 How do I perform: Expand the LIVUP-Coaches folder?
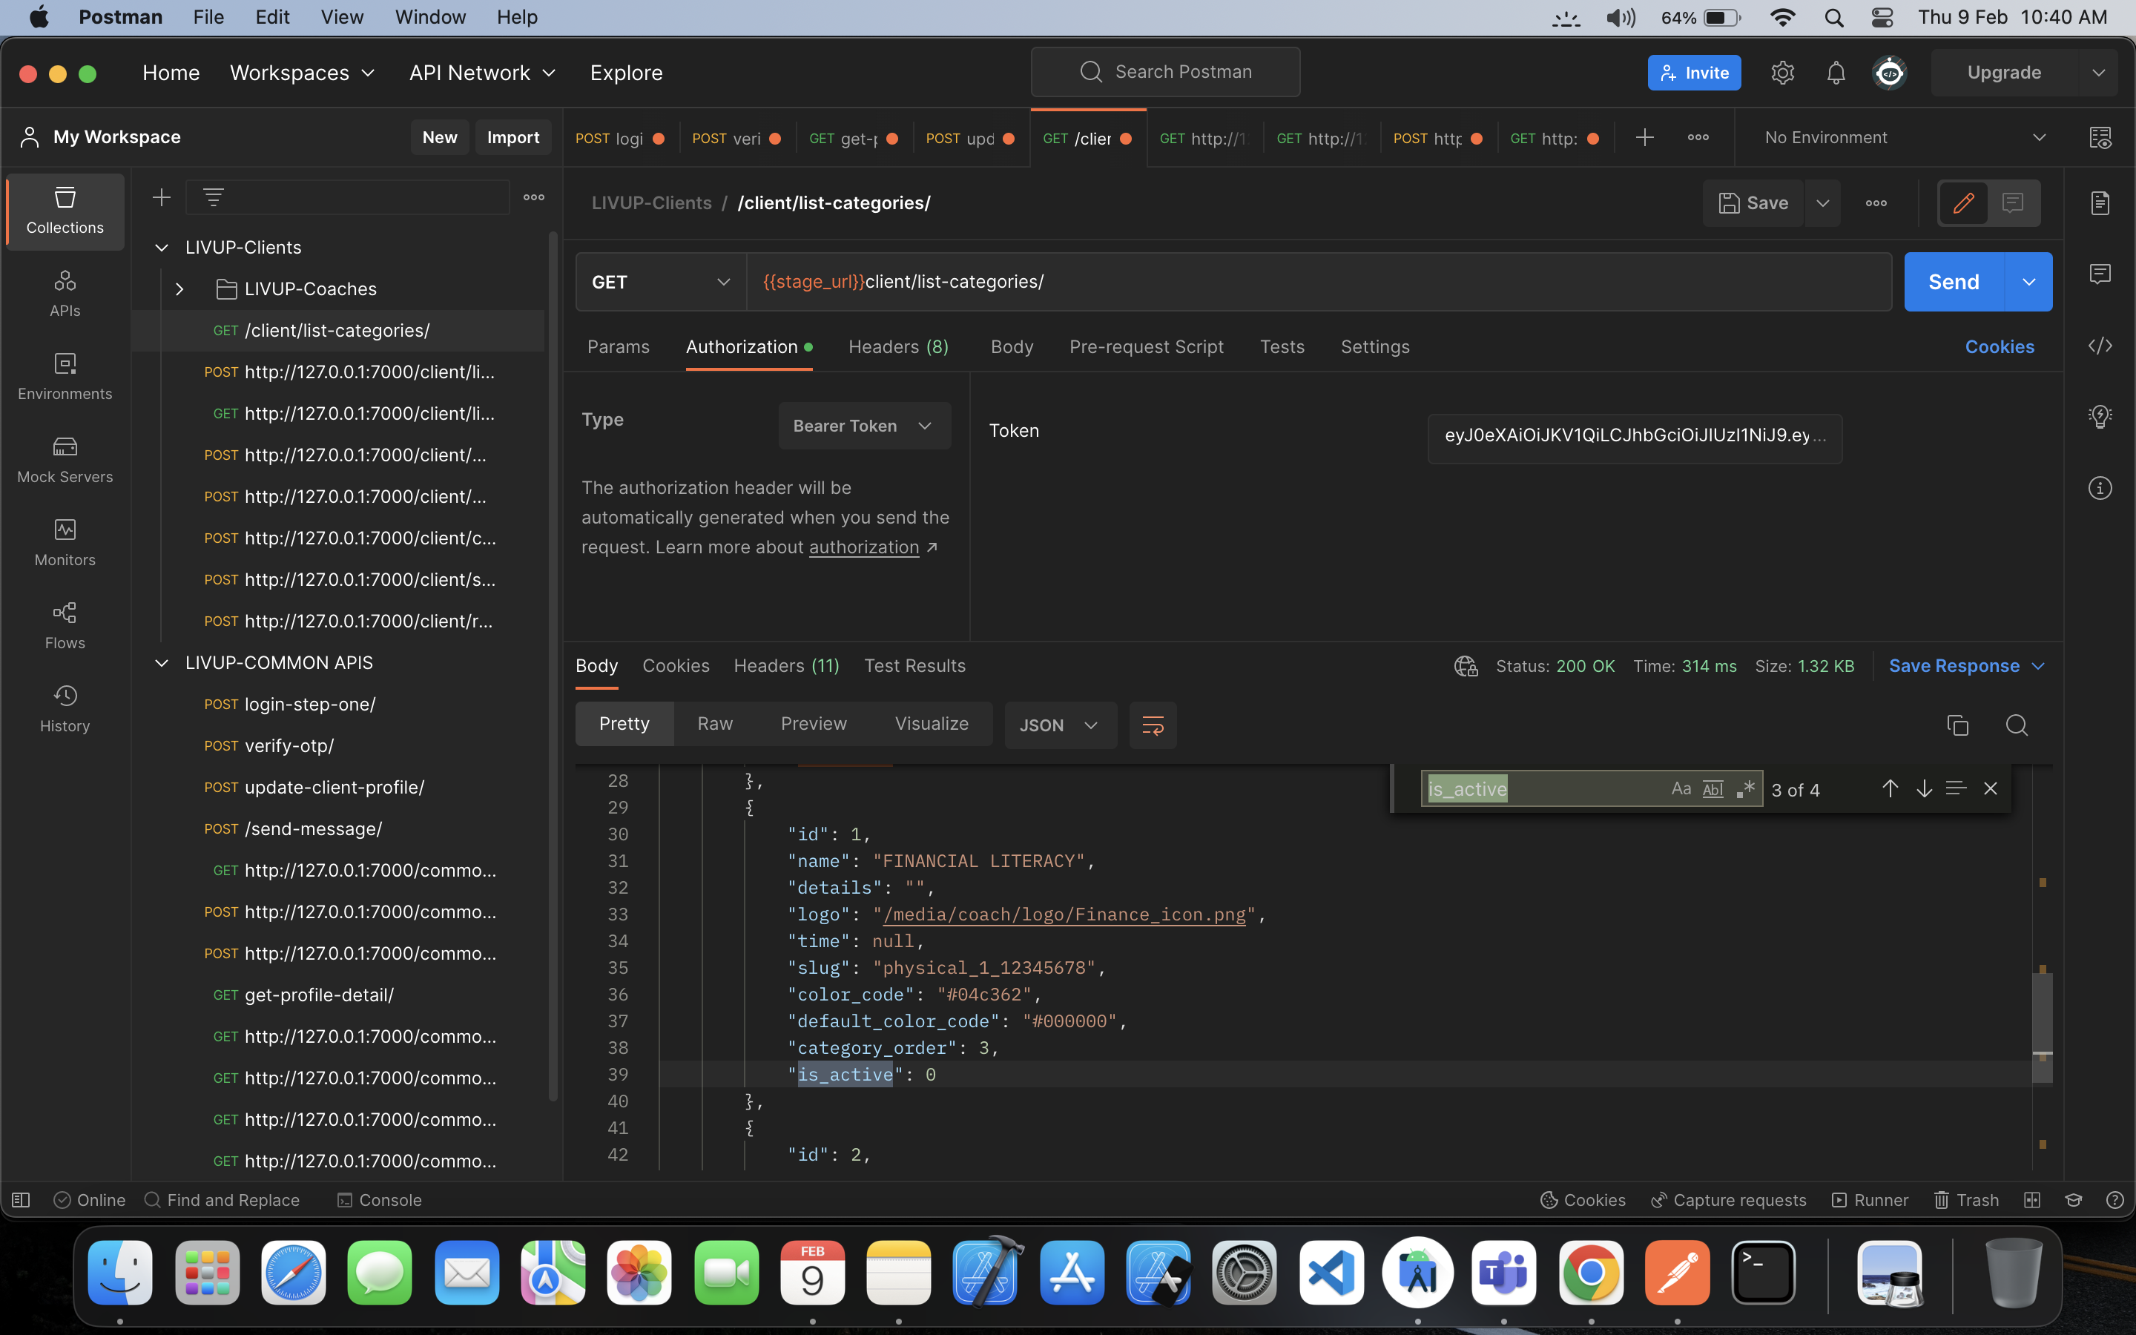180,289
